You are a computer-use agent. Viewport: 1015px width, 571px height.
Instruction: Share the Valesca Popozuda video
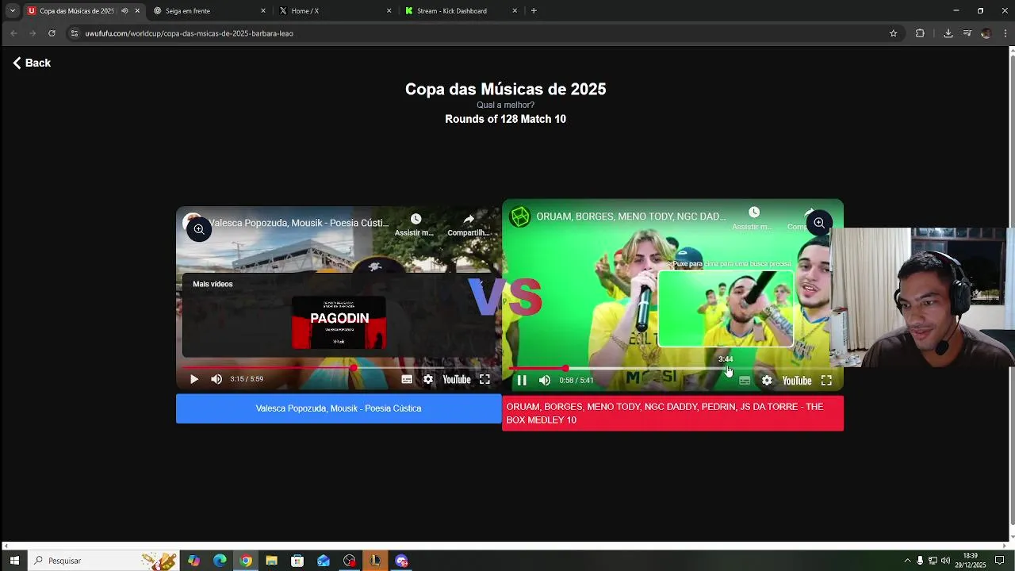tap(469, 224)
